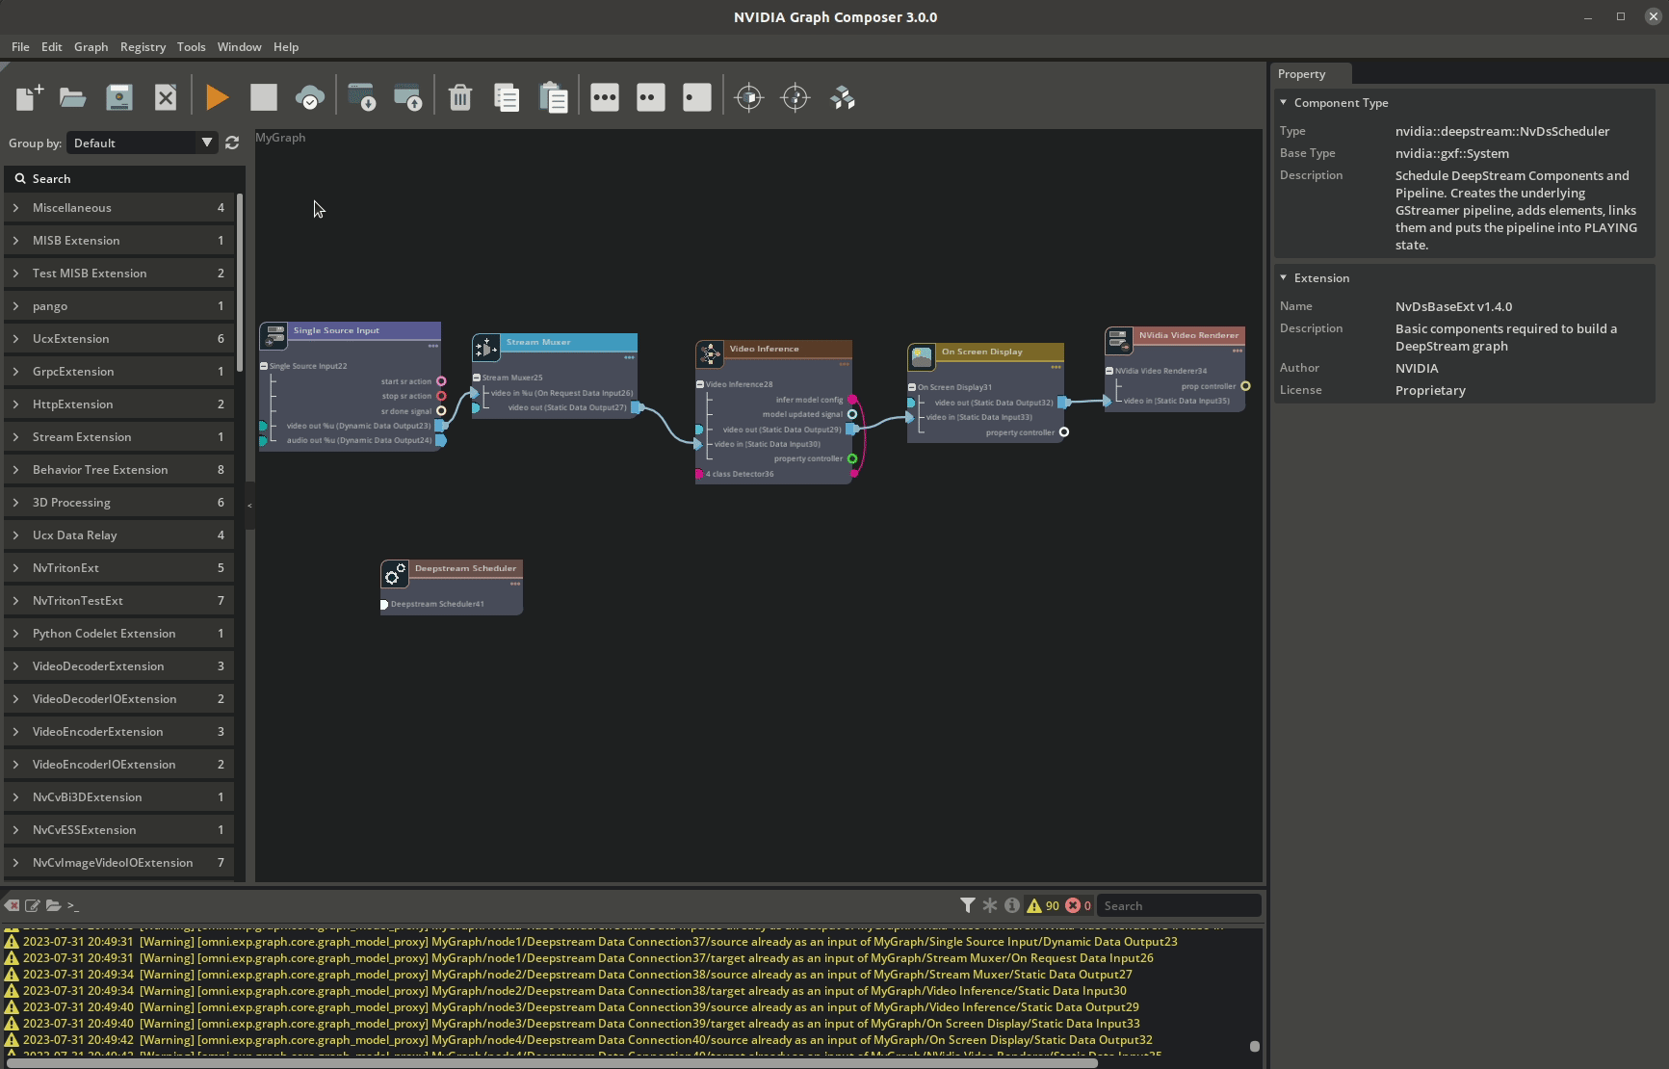This screenshot has width=1669, height=1069.
Task: Run the graph with the orange play button
Action: 217,97
